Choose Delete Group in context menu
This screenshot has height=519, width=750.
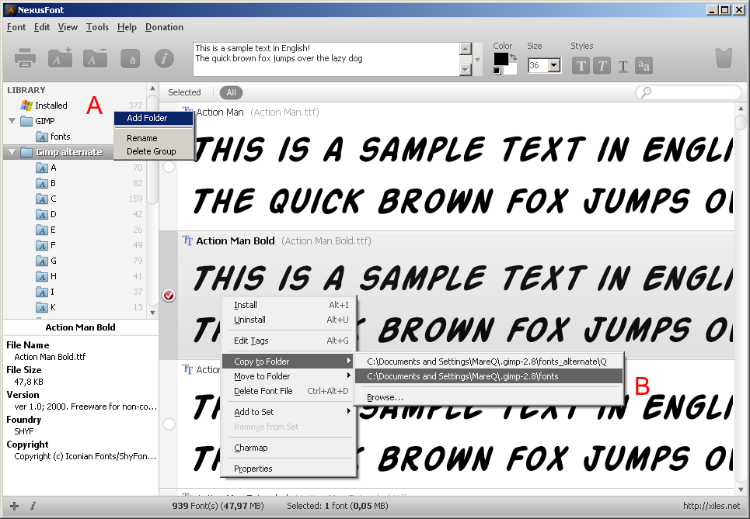[154, 151]
